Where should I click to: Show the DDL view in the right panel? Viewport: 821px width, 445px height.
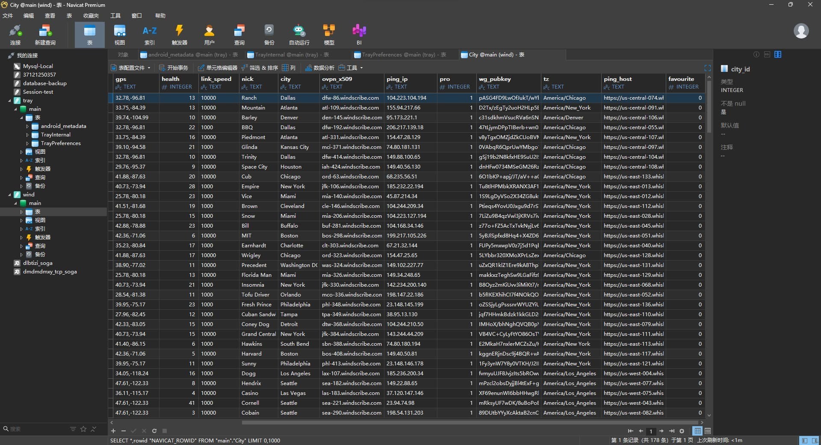(x=767, y=54)
